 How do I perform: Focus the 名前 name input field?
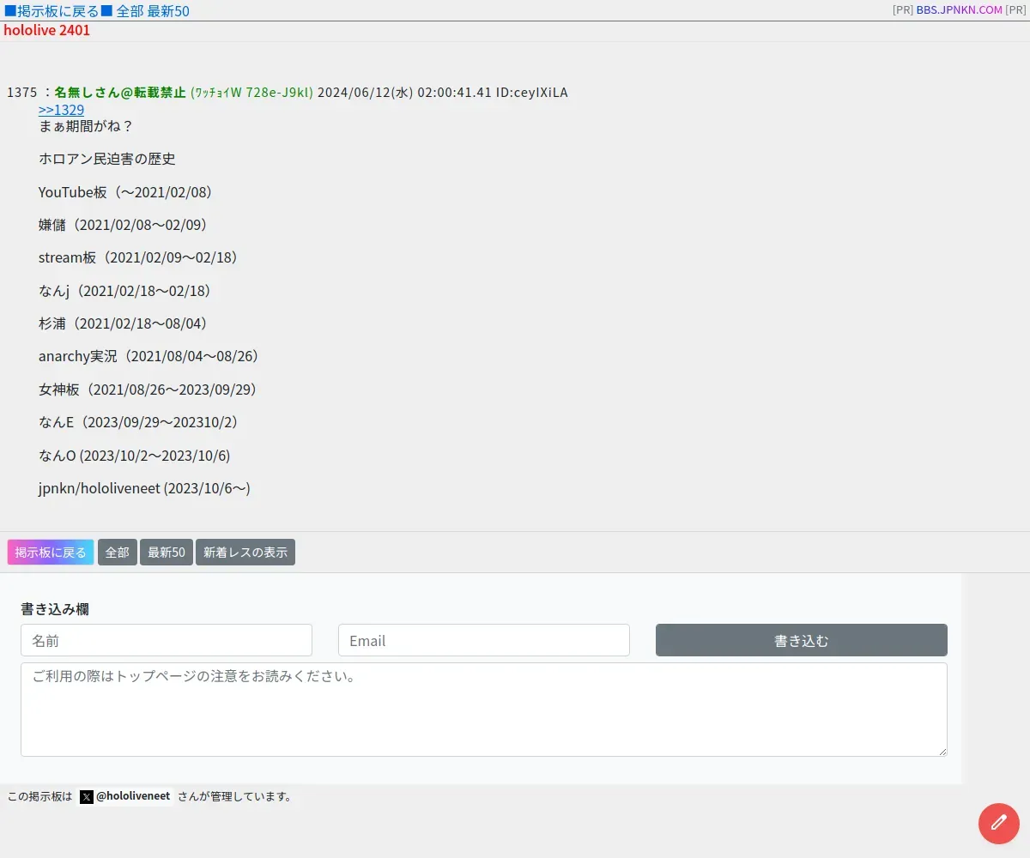pyautogui.click(x=167, y=640)
